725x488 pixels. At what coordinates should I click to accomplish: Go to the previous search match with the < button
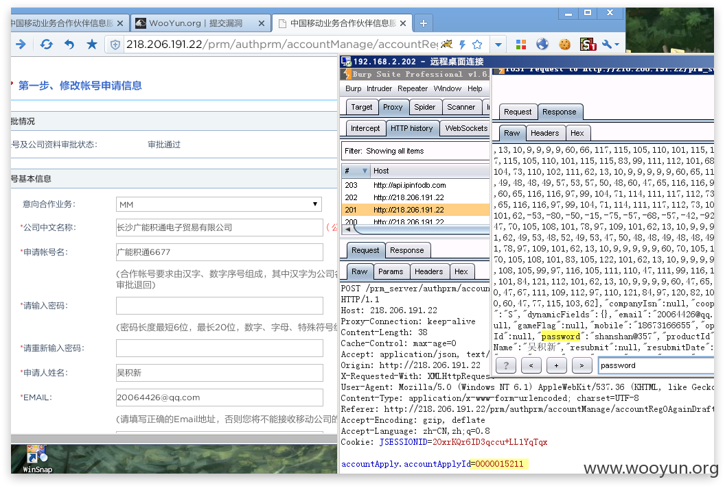[x=531, y=365]
